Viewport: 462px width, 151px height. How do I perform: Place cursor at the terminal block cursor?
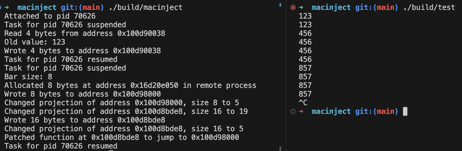click(405, 111)
